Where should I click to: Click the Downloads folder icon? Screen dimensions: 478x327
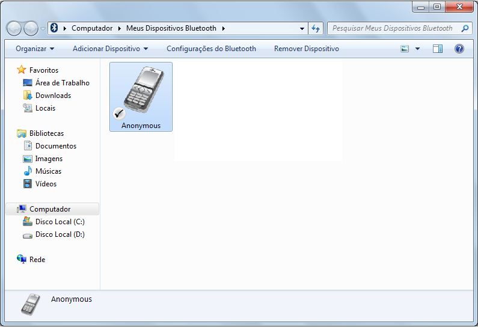pos(28,95)
